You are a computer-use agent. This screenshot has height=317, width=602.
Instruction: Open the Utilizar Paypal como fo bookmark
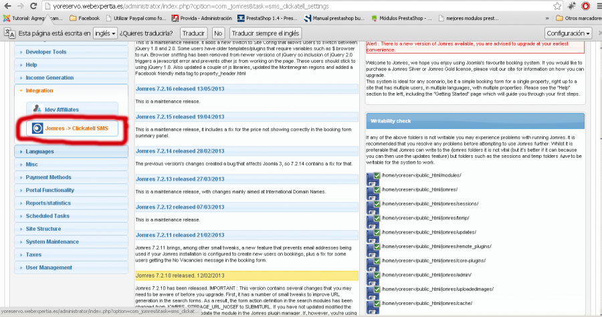[136, 18]
